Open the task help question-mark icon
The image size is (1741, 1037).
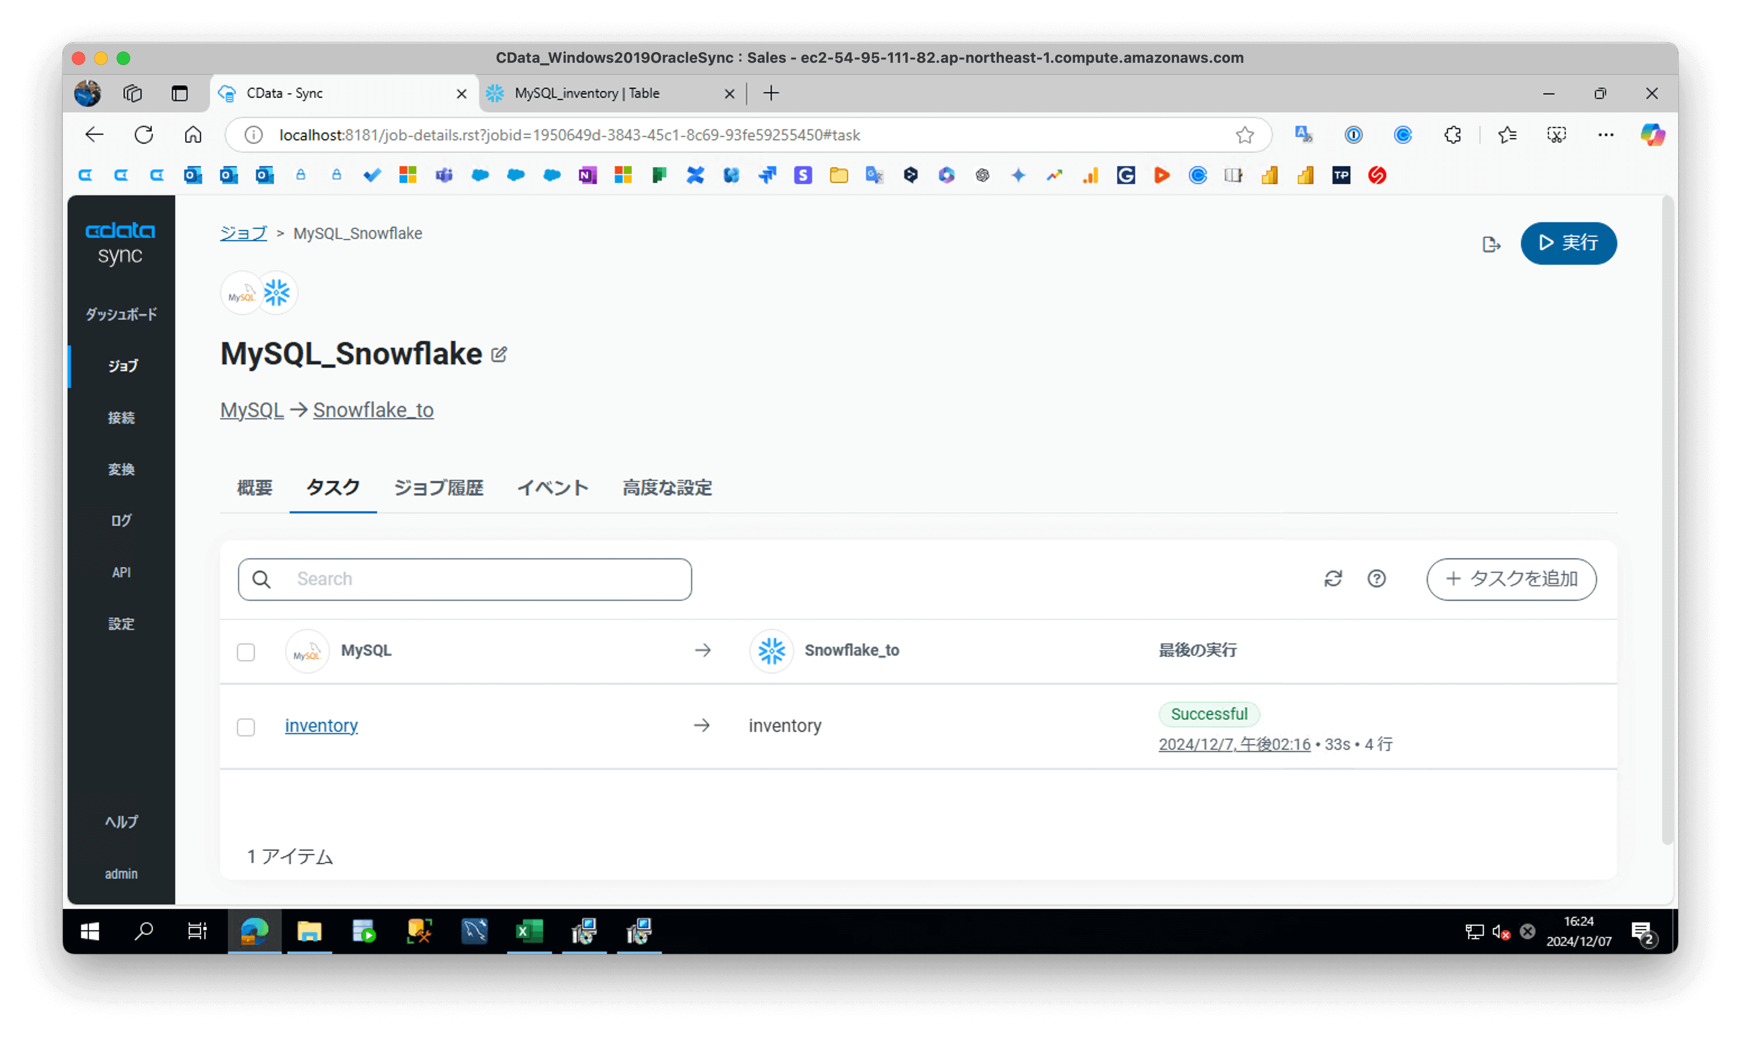(1376, 578)
